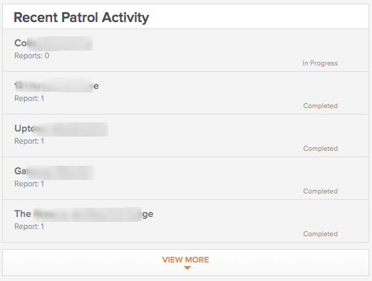Click "Report: 1" under the "The" patrol
The height and width of the screenshot is (281, 372).
pyautogui.click(x=29, y=226)
